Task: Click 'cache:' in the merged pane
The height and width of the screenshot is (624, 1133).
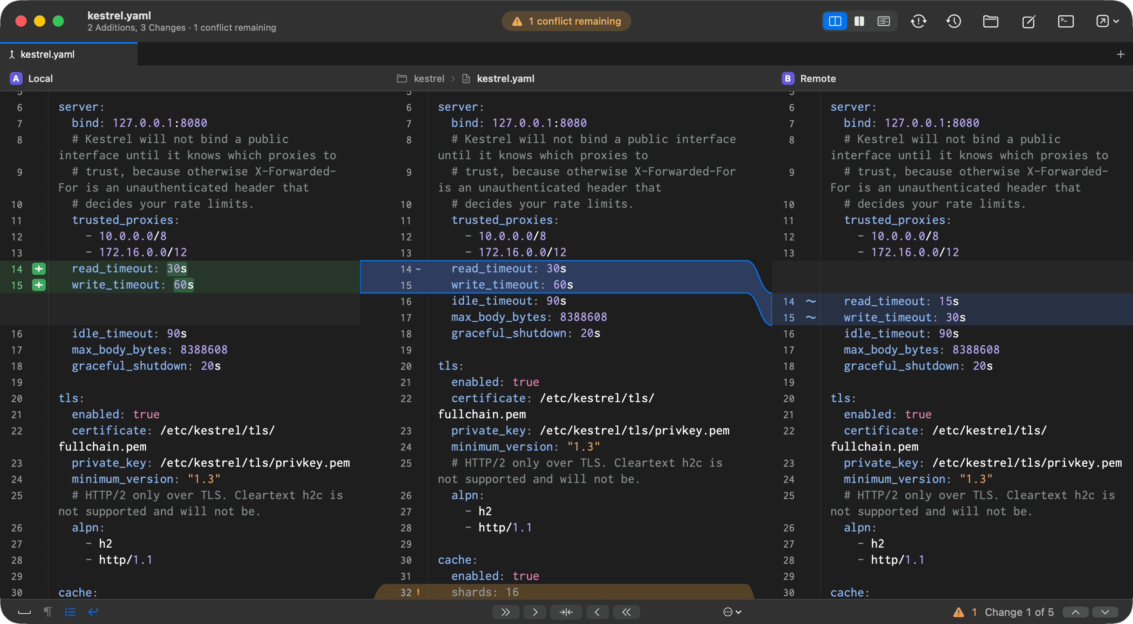Action: click(x=457, y=560)
